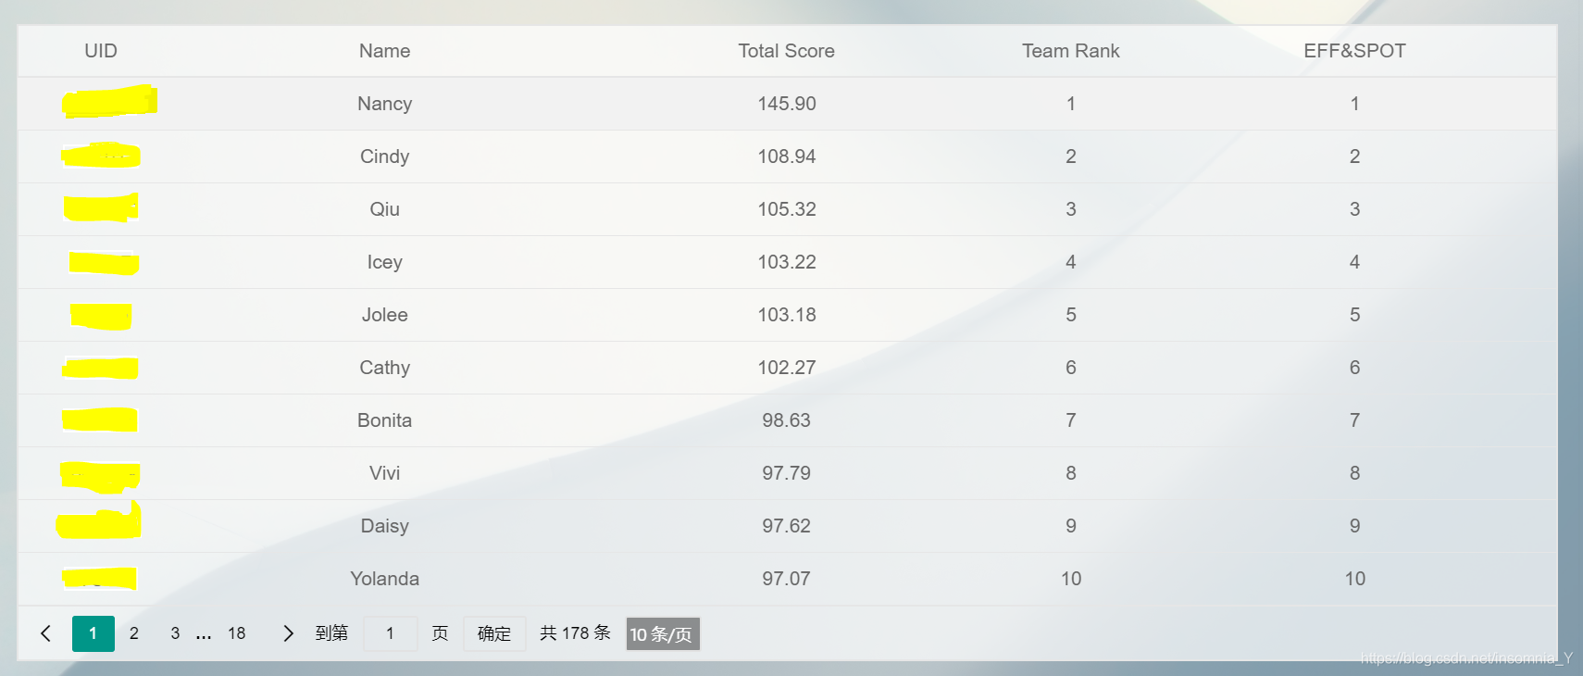Click total score 108.94
The image size is (1583, 676).
click(x=787, y=156)
